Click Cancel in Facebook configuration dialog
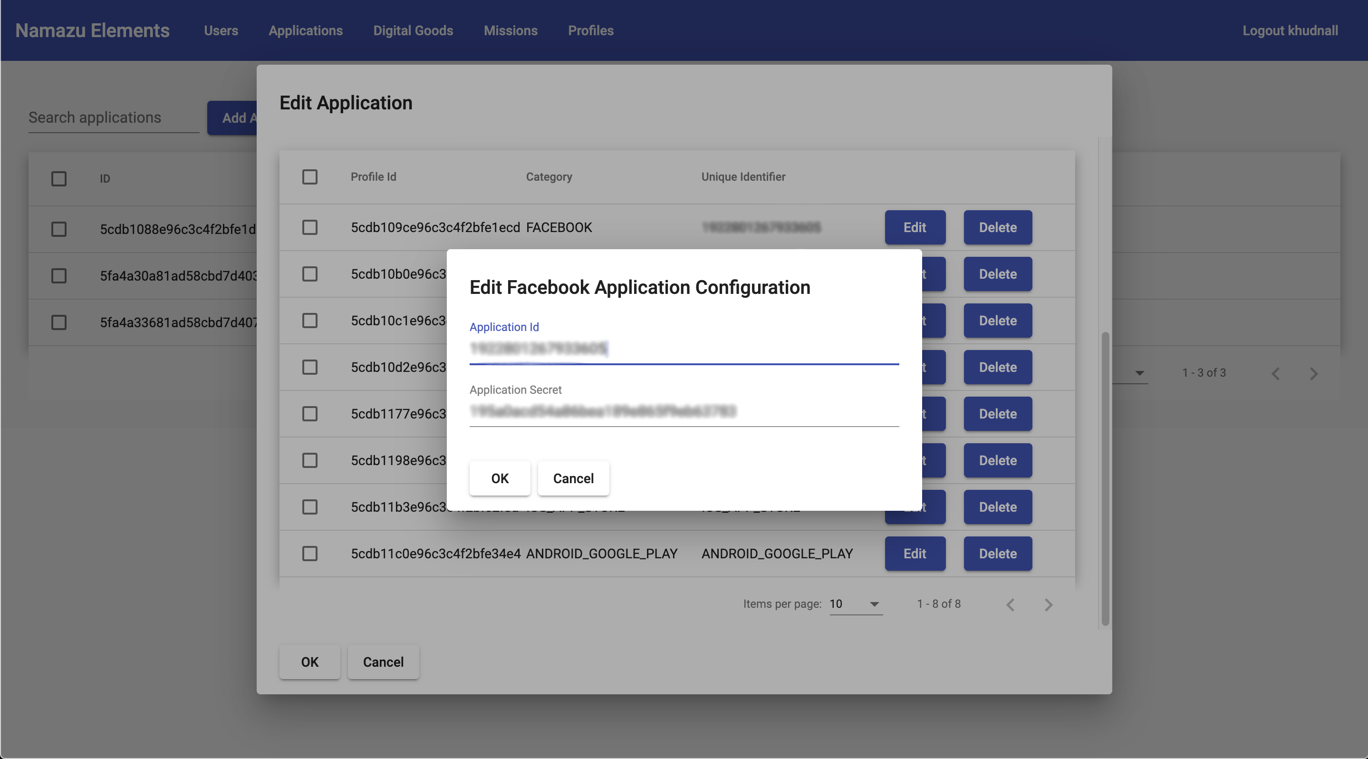The height and width of the screenshot is (759, 1368). point(574,478)
